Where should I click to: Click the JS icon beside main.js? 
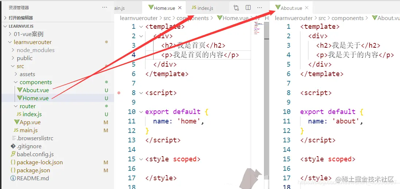click(x=16, y=130)
